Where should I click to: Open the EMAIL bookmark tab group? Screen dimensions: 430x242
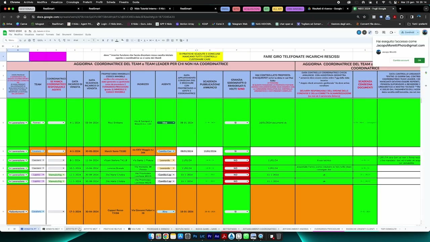coord(225,9)
